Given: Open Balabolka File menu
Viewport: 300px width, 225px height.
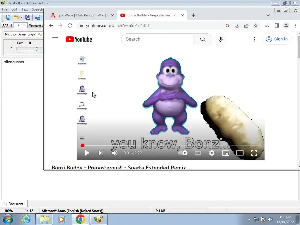Looking at the screenshot, I should click(x=5, y=9).
